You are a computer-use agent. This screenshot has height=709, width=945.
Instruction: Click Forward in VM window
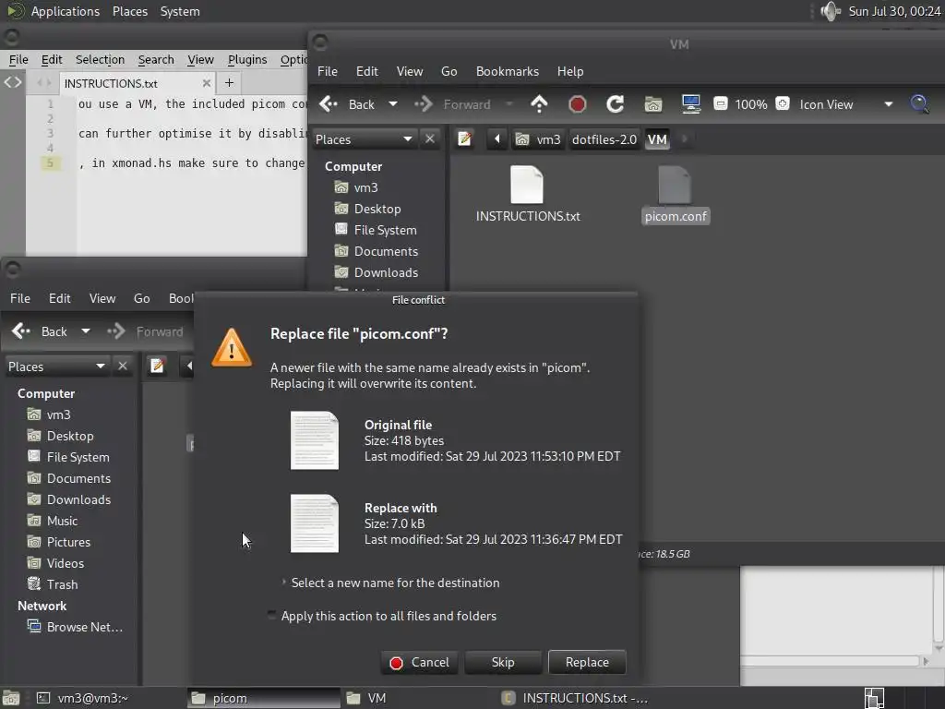452,104
